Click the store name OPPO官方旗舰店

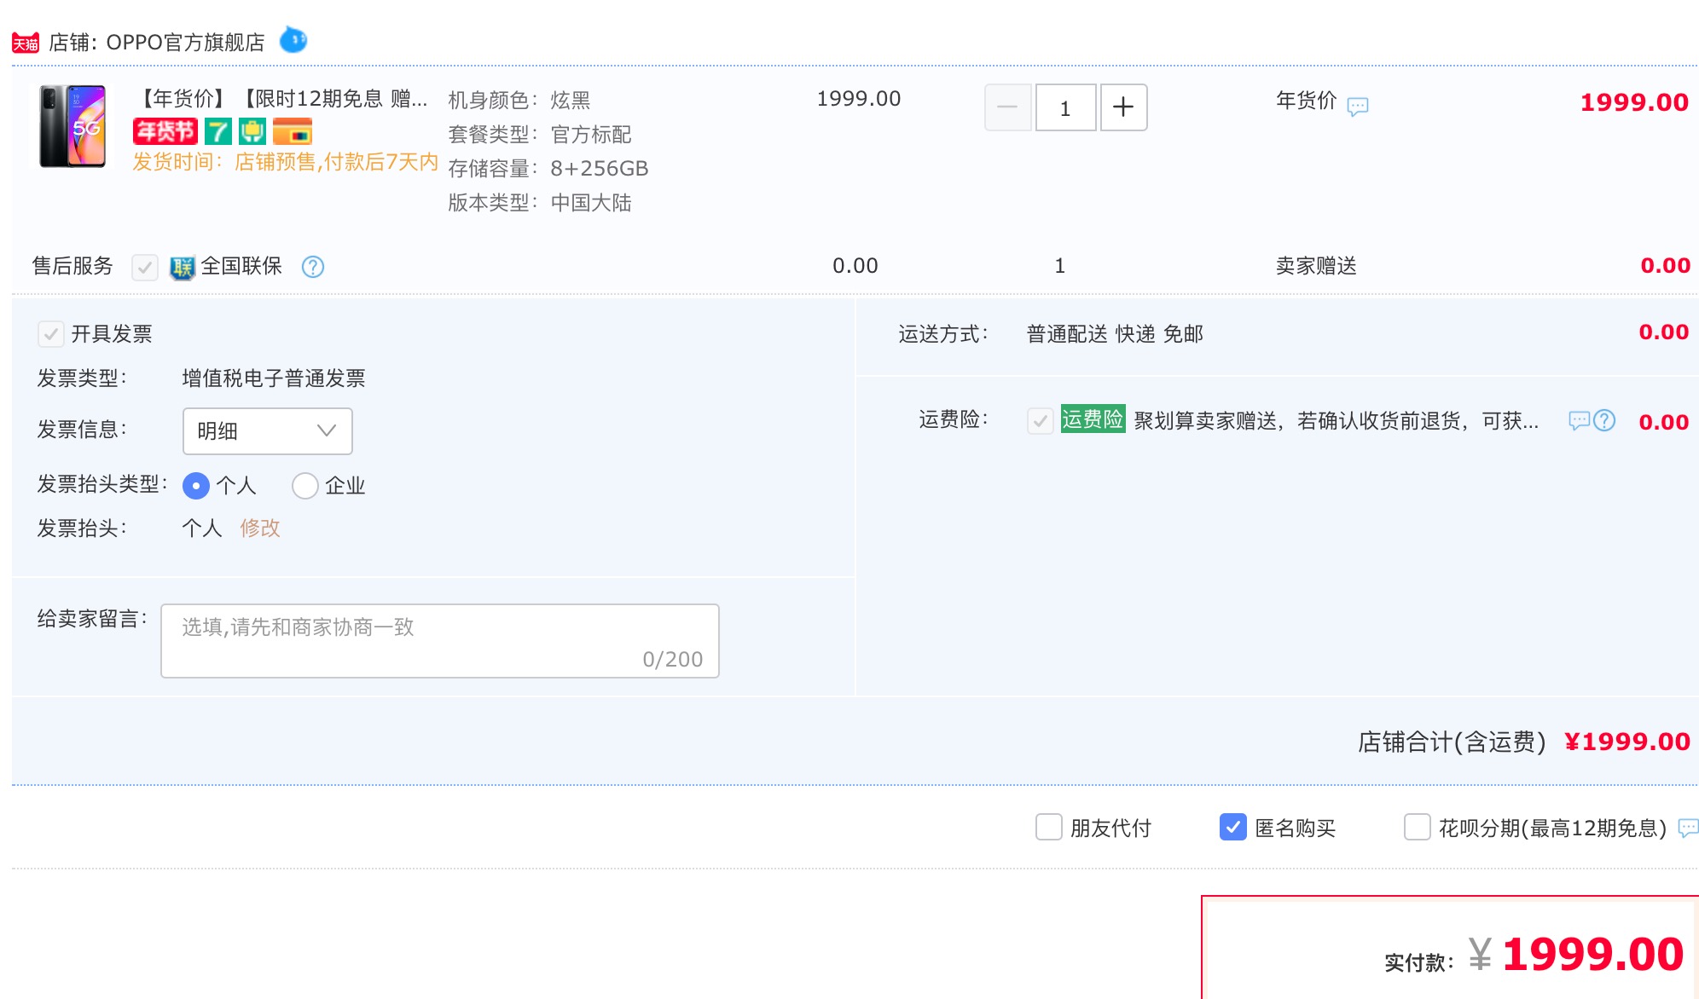(185, 43)
